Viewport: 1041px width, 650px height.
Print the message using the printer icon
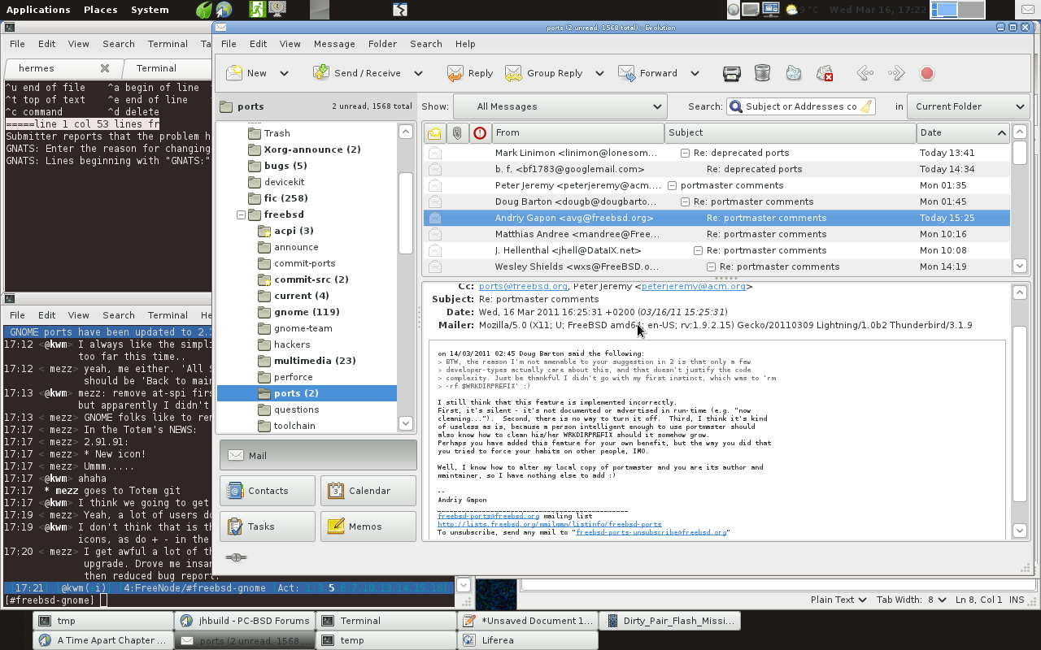pyautogui.click(x=731, y=73)
